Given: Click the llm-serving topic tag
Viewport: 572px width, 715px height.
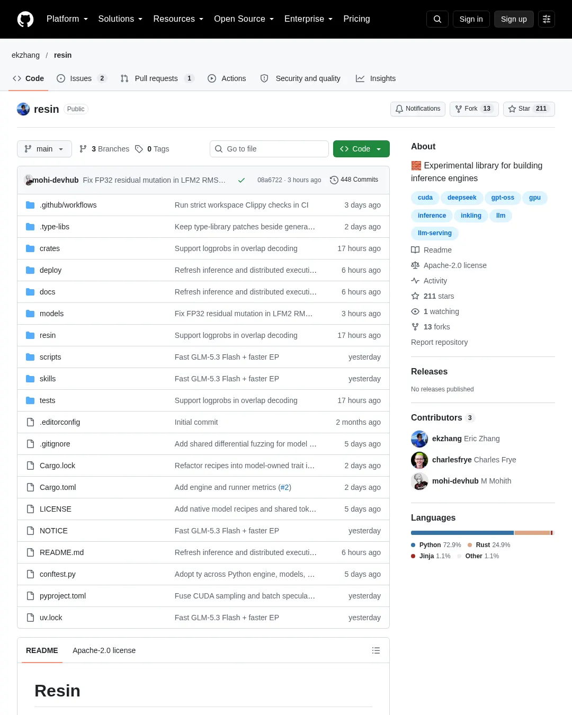Looking at the screenshot, I should tap(435, 233).
